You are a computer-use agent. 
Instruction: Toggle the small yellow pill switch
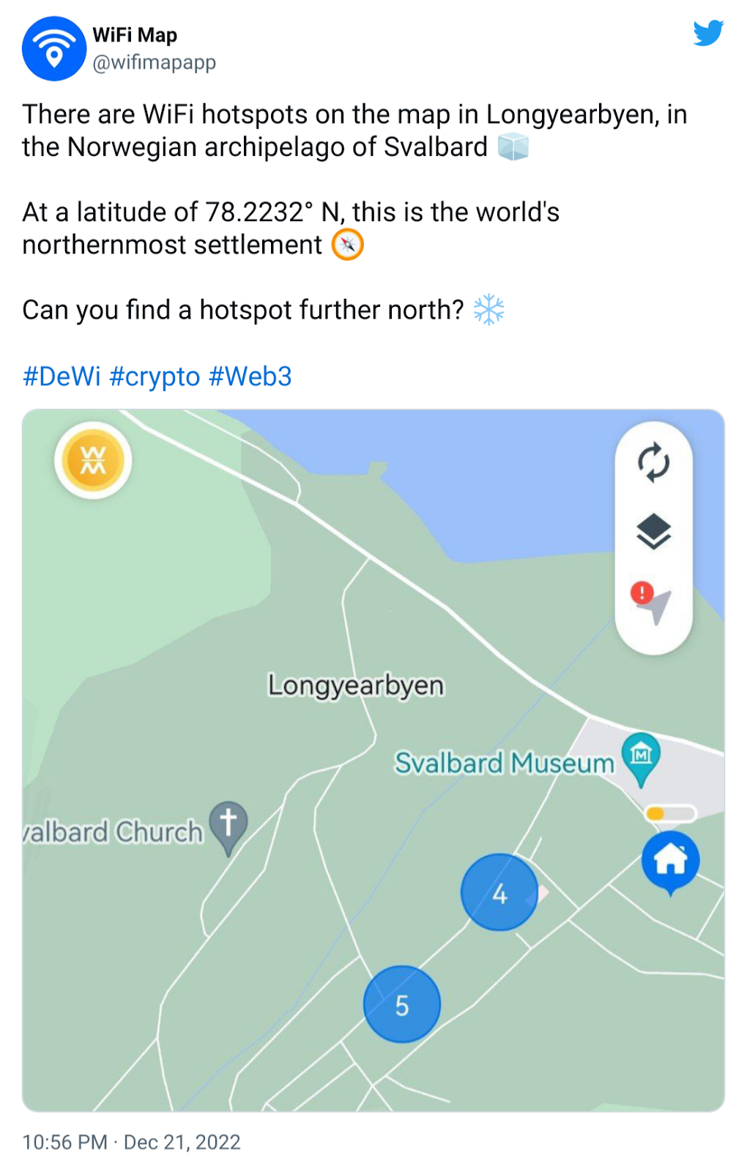pos(669,813)
